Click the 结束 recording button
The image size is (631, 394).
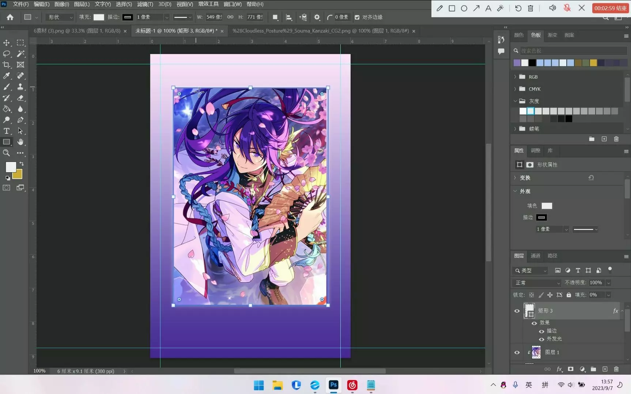pos(611,8)
